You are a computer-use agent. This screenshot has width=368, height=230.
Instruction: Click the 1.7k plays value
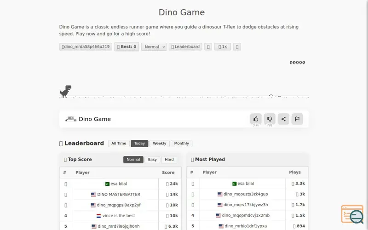(300, 205)
